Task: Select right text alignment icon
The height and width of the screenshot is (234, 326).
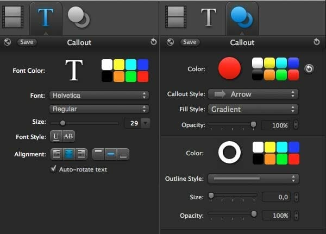Action: tap(81, 154)
